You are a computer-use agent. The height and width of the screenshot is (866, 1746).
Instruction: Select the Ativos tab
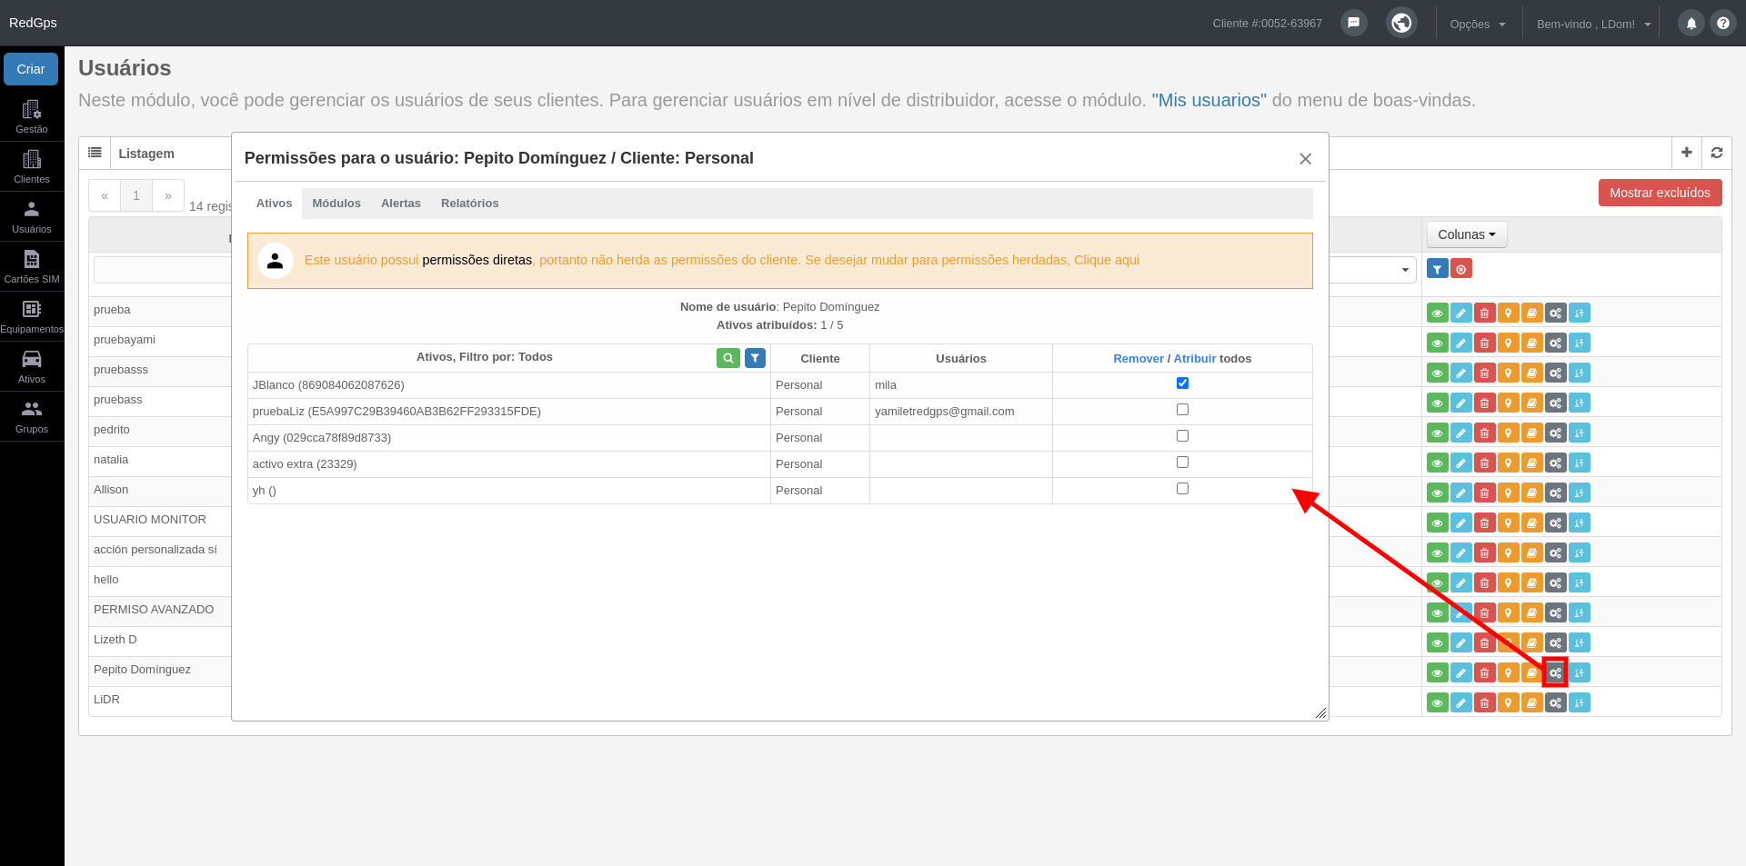[x=274, y=204]
